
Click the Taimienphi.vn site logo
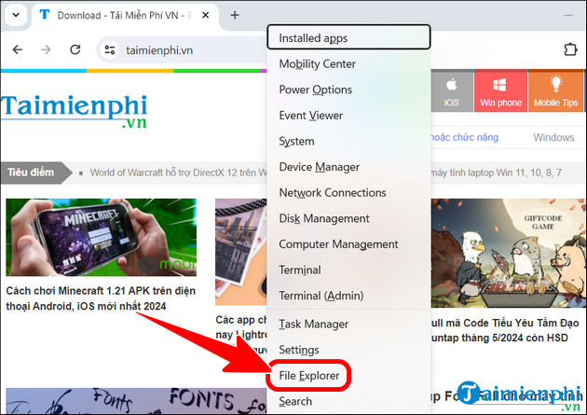(75, 114)
